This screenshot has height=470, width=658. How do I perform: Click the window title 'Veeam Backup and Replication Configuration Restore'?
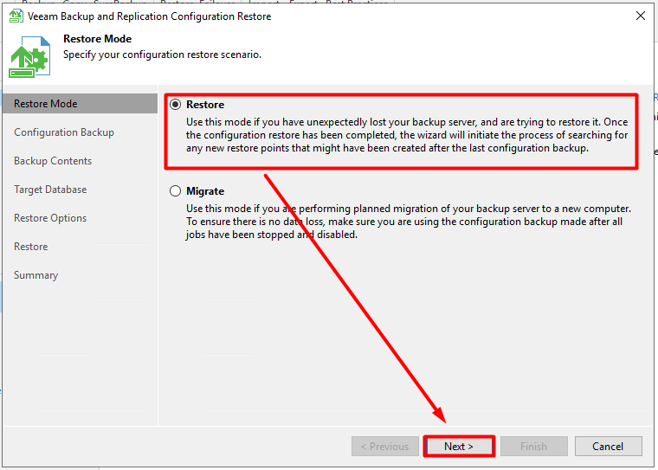coord(150,16)
